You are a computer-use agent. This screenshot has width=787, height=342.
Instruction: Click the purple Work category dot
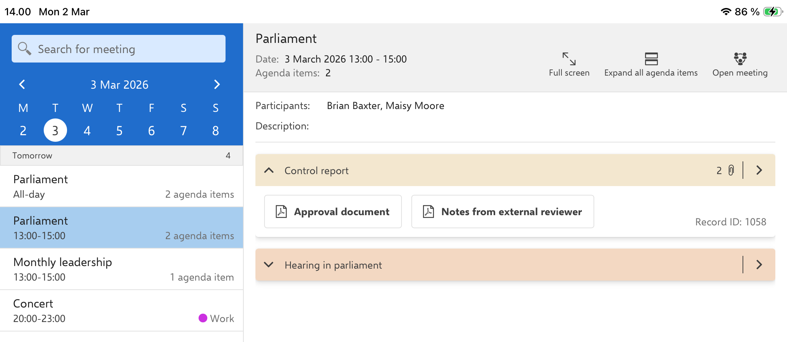pos(203,318)
